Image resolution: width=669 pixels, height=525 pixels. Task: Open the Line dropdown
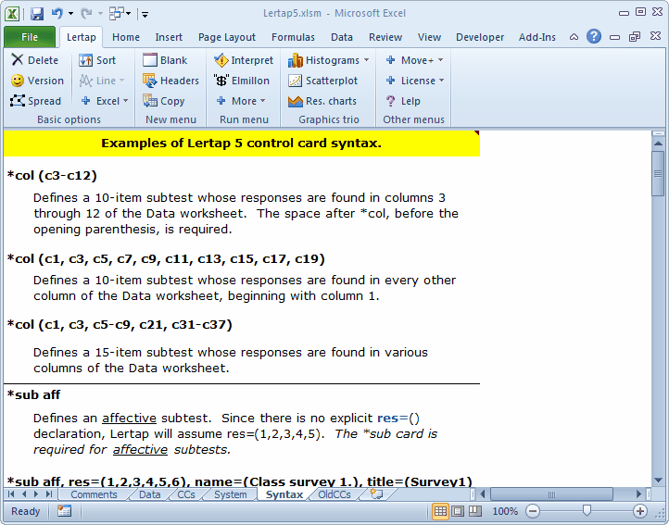click(x=121, y=81)
